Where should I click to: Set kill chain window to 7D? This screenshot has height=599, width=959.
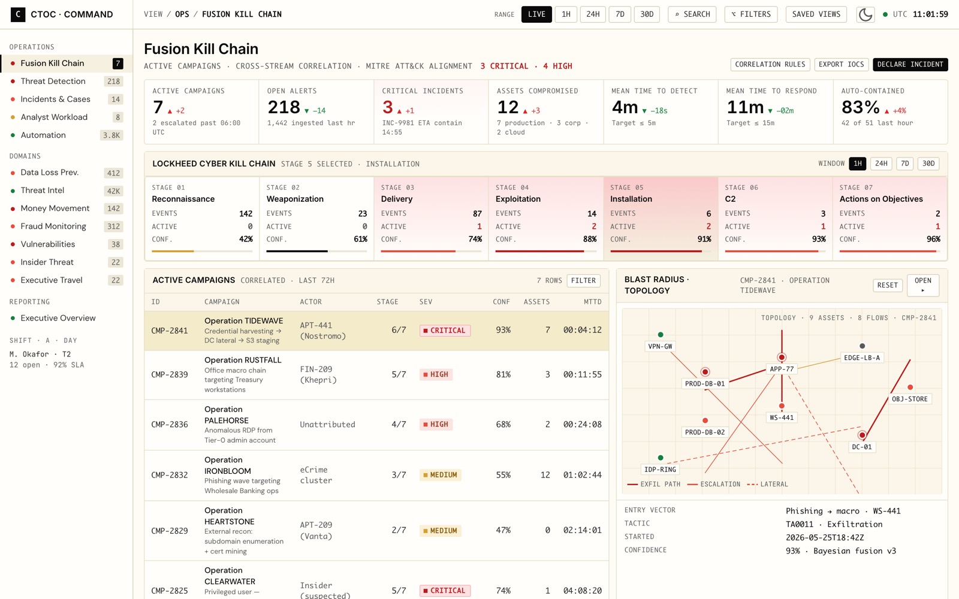click(905, 164)
